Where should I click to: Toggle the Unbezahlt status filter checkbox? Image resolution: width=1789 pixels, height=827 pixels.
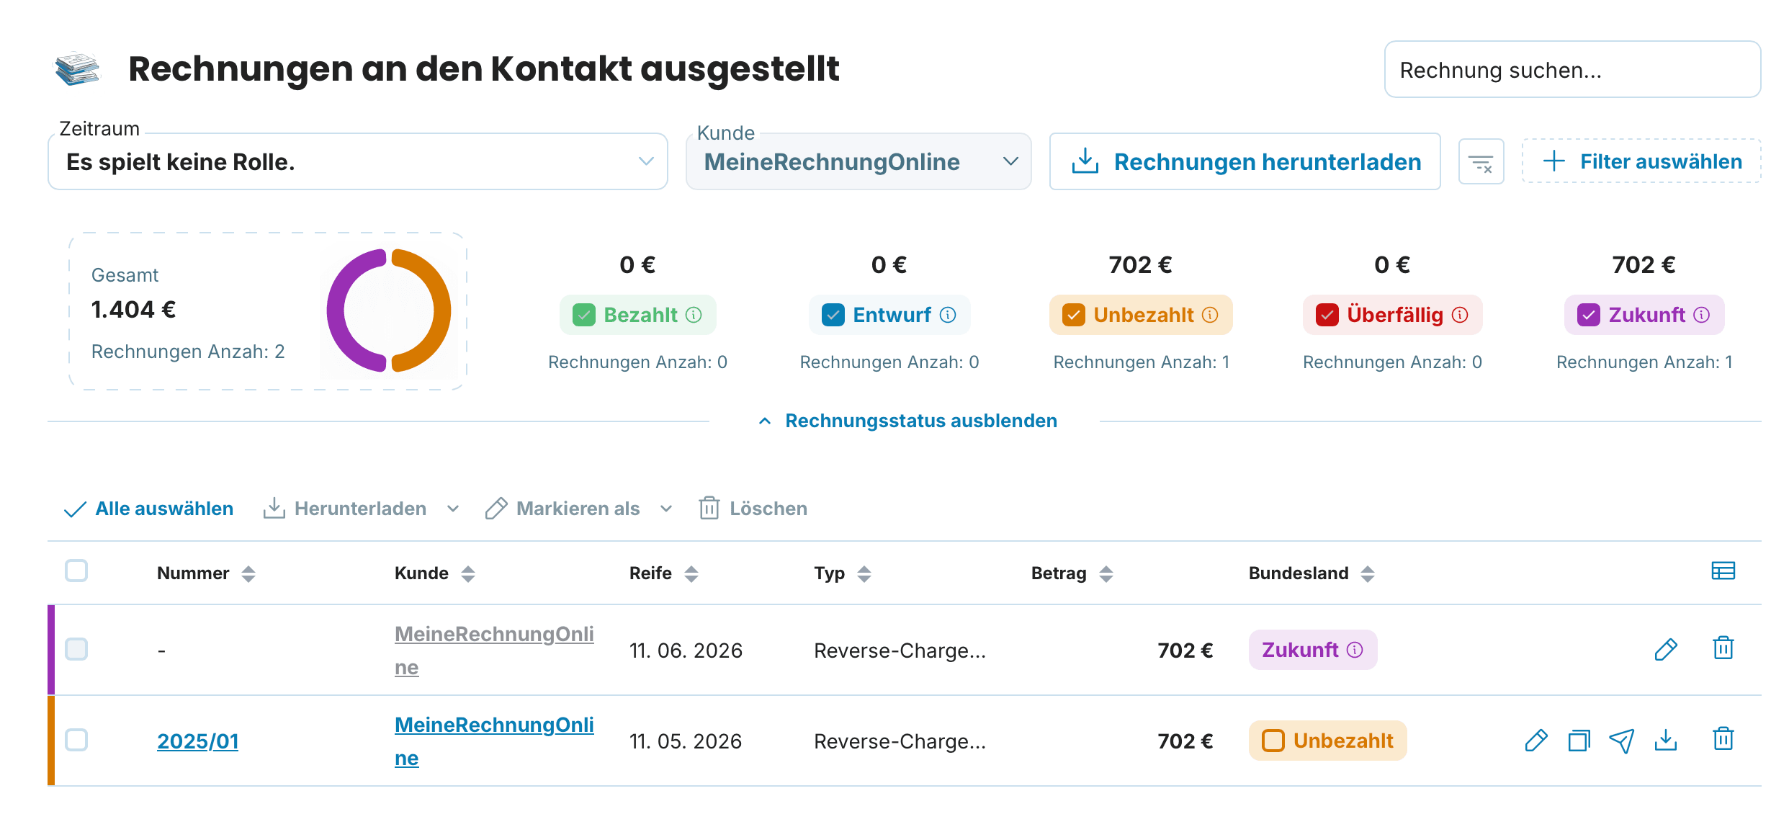(x=1073, y=315)
